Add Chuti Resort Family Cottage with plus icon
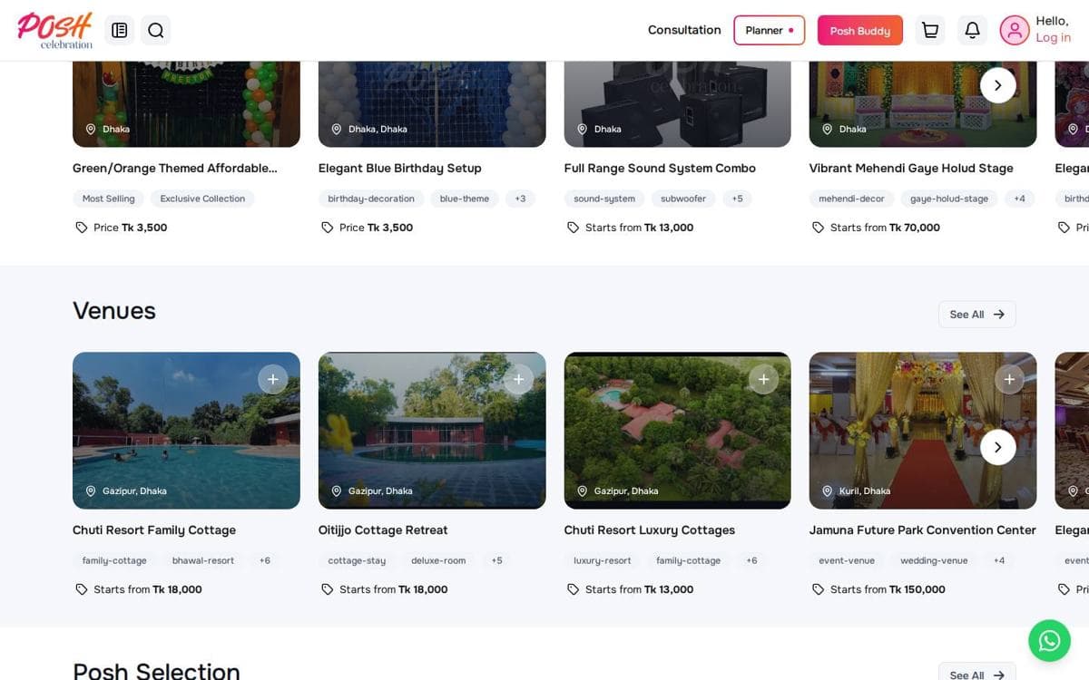 pyautogui.click(x=273, y=379)
